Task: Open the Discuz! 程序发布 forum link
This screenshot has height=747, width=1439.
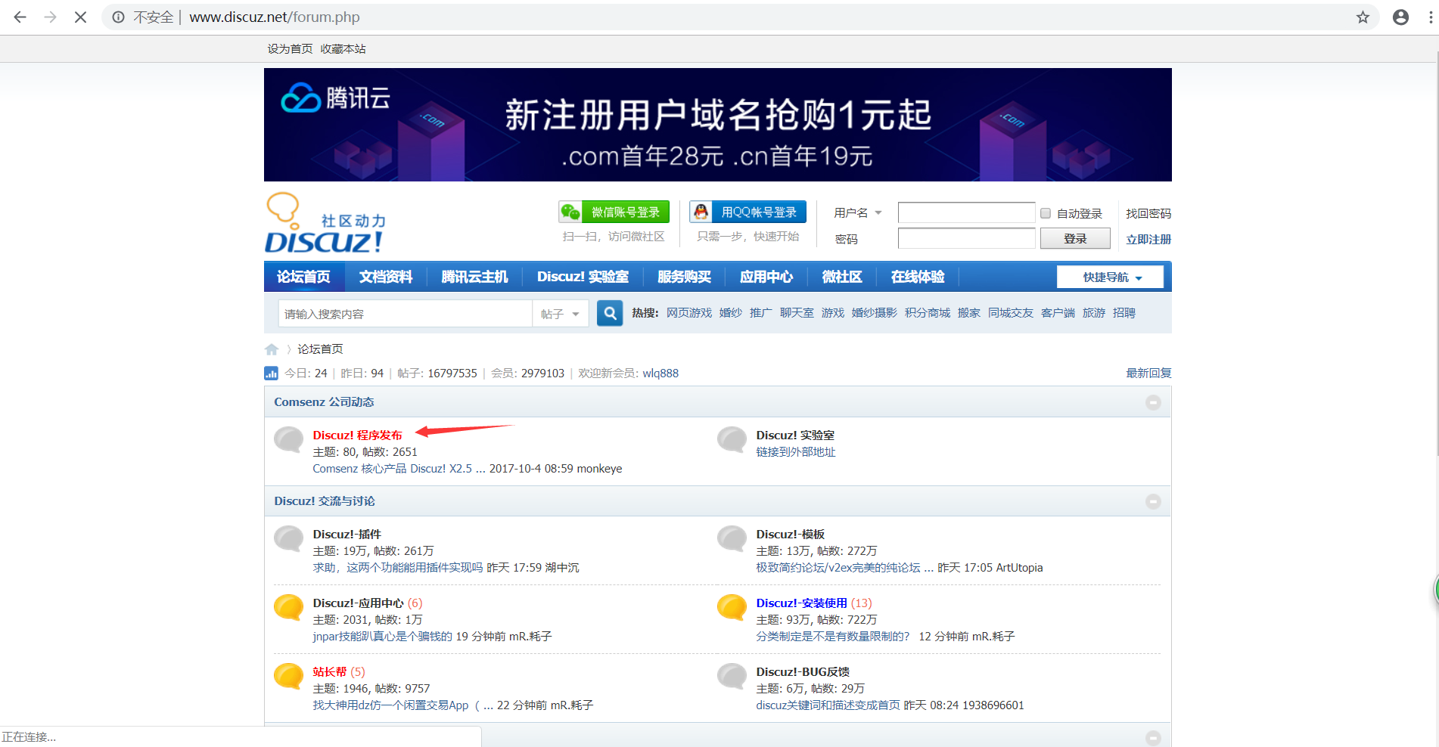Action: pyautogui.click(x=358, y=435)
